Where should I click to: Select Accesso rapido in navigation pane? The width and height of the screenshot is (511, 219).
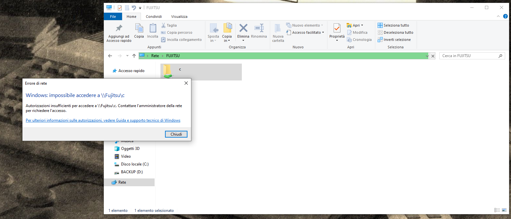[131, 71]
